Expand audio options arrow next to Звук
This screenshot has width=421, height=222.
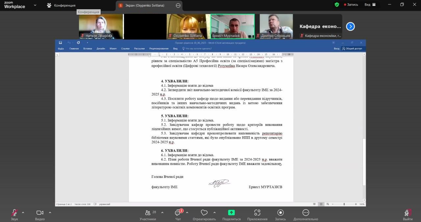tap(23, 212)
